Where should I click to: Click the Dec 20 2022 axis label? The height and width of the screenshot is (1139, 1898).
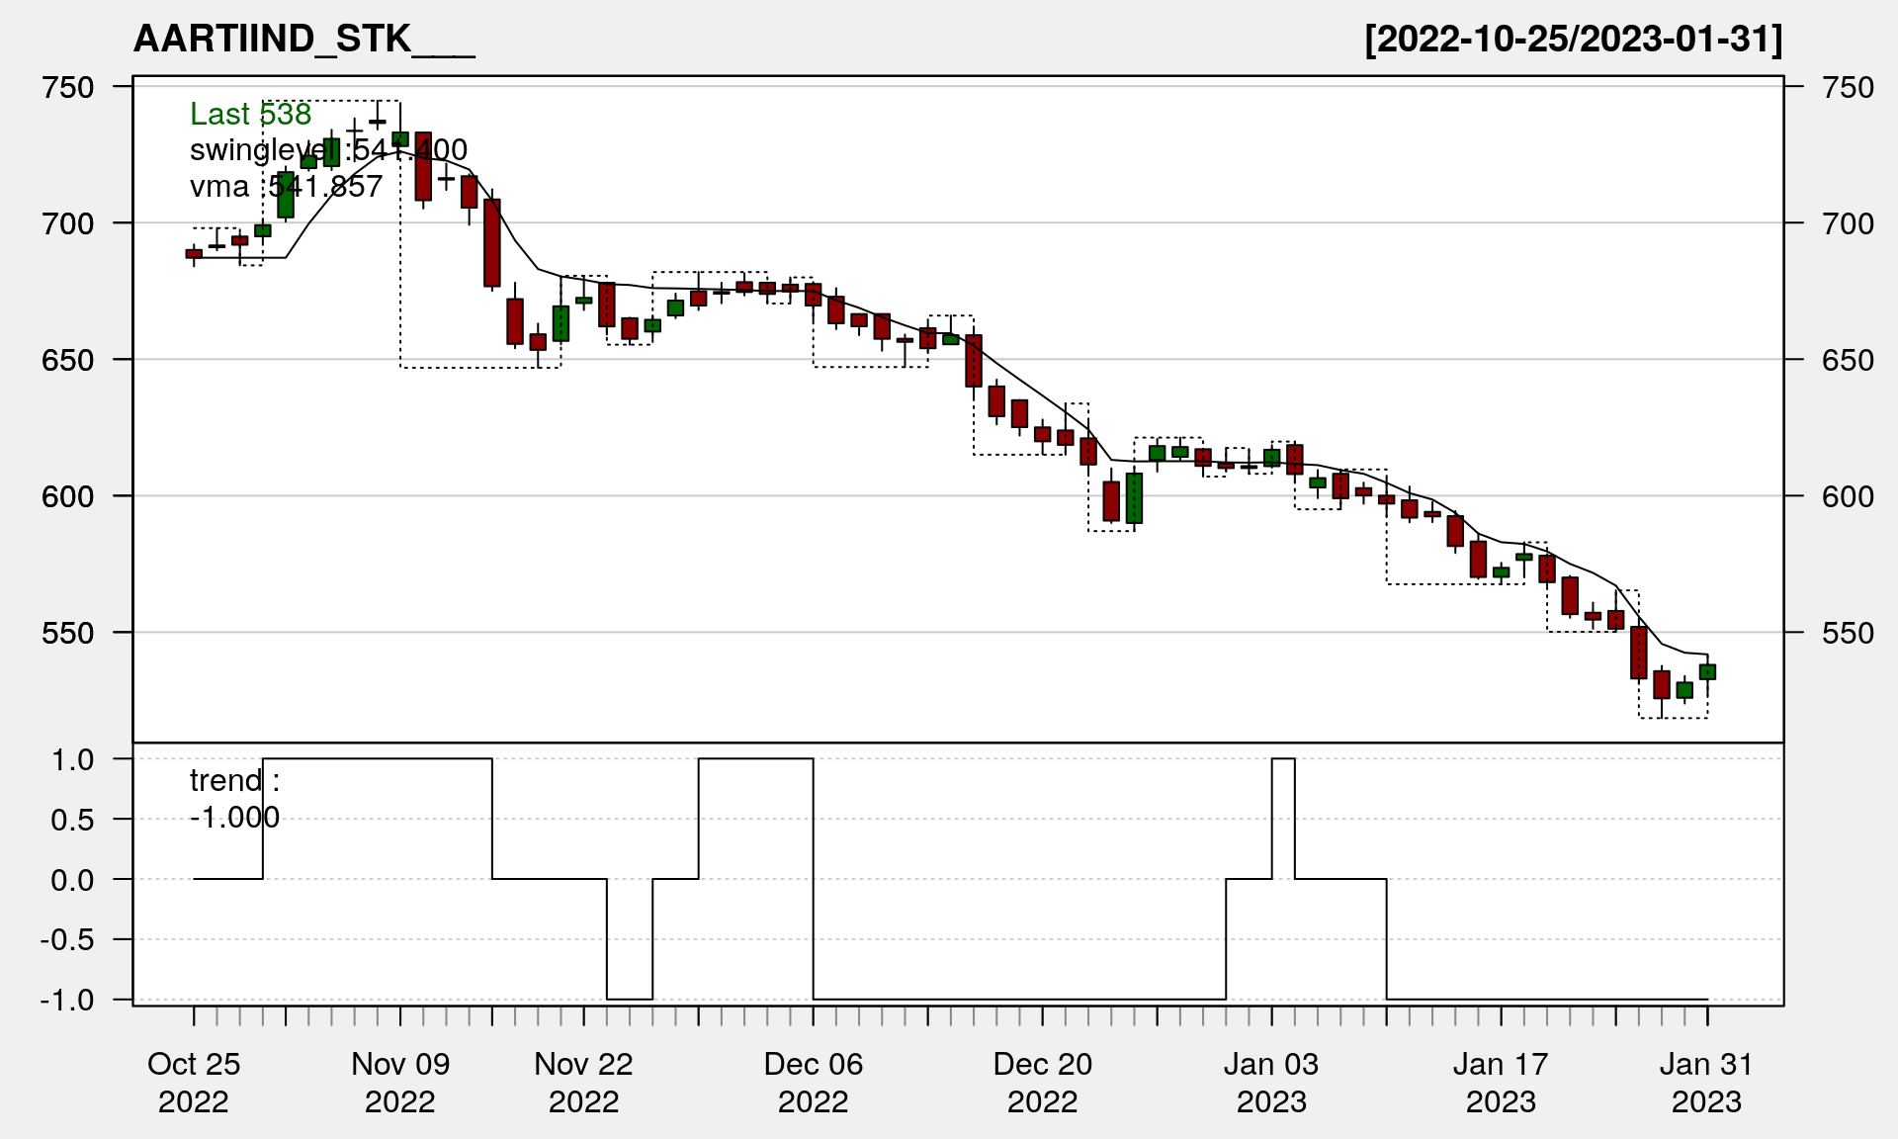pos(1042,1082)
